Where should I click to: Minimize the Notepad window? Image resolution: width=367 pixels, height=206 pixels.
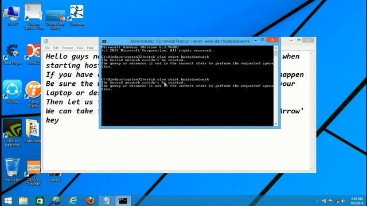click(292, 41)
